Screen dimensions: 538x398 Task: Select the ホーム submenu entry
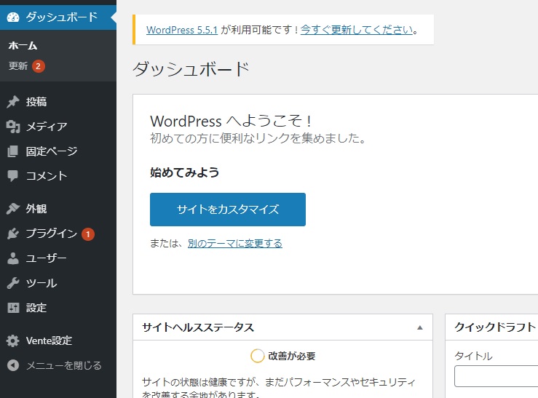[23, 46]
